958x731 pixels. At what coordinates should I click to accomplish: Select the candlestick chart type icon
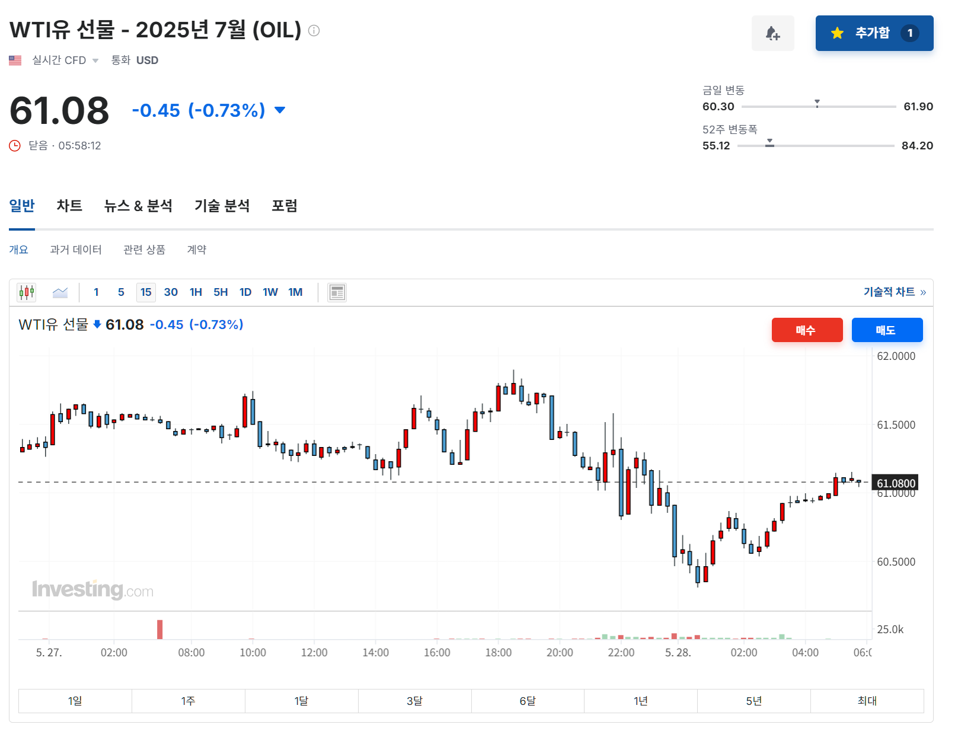coord(27,292)
